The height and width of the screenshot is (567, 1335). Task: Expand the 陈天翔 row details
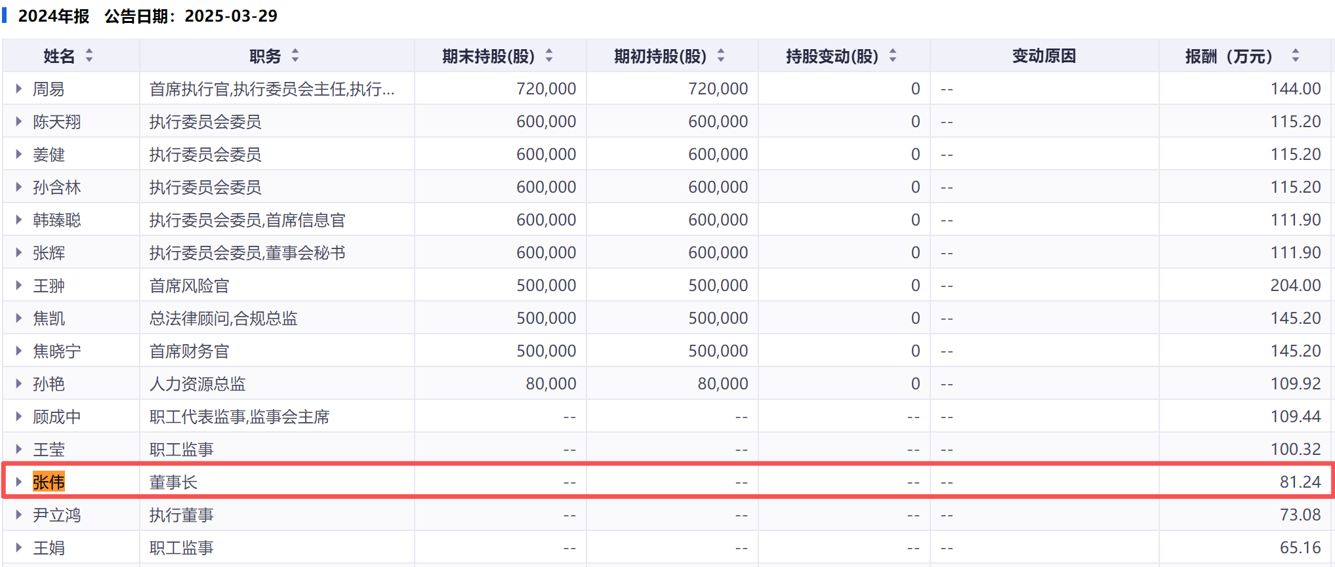pos(19,121)
